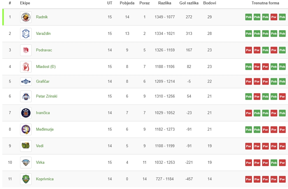Click the Koprivnica green shield logo
288x189 pixels.
click(x=26, y=179)
